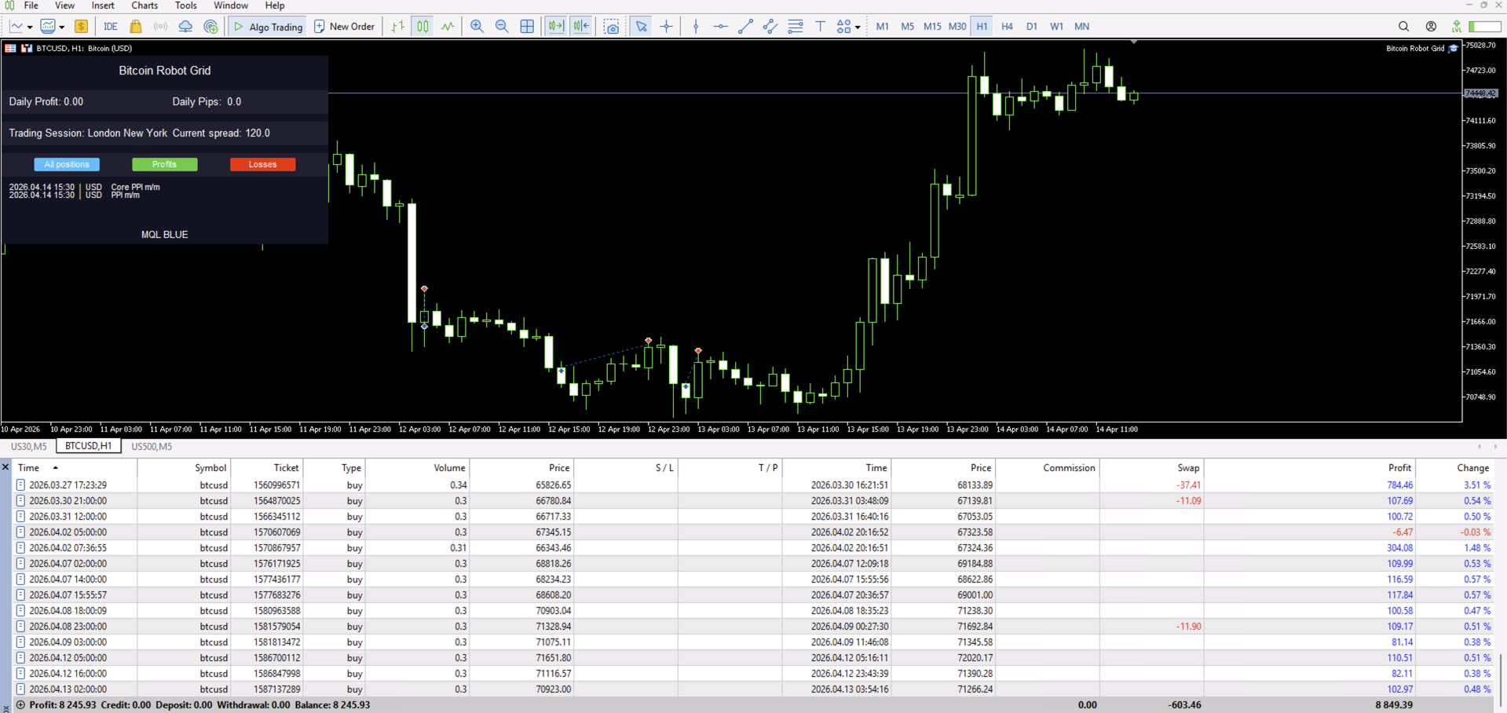Screen dimensions: 1507x713
Task: Select the M15 timeframe button
Action: pos(932,26)
